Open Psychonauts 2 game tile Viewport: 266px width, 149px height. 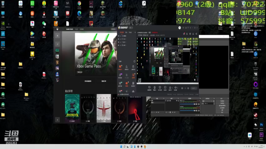coord(72,108)
